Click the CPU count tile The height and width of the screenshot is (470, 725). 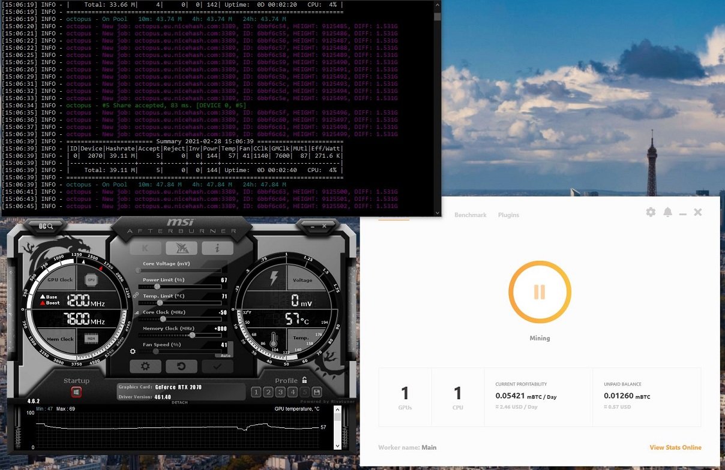[458, 397]
